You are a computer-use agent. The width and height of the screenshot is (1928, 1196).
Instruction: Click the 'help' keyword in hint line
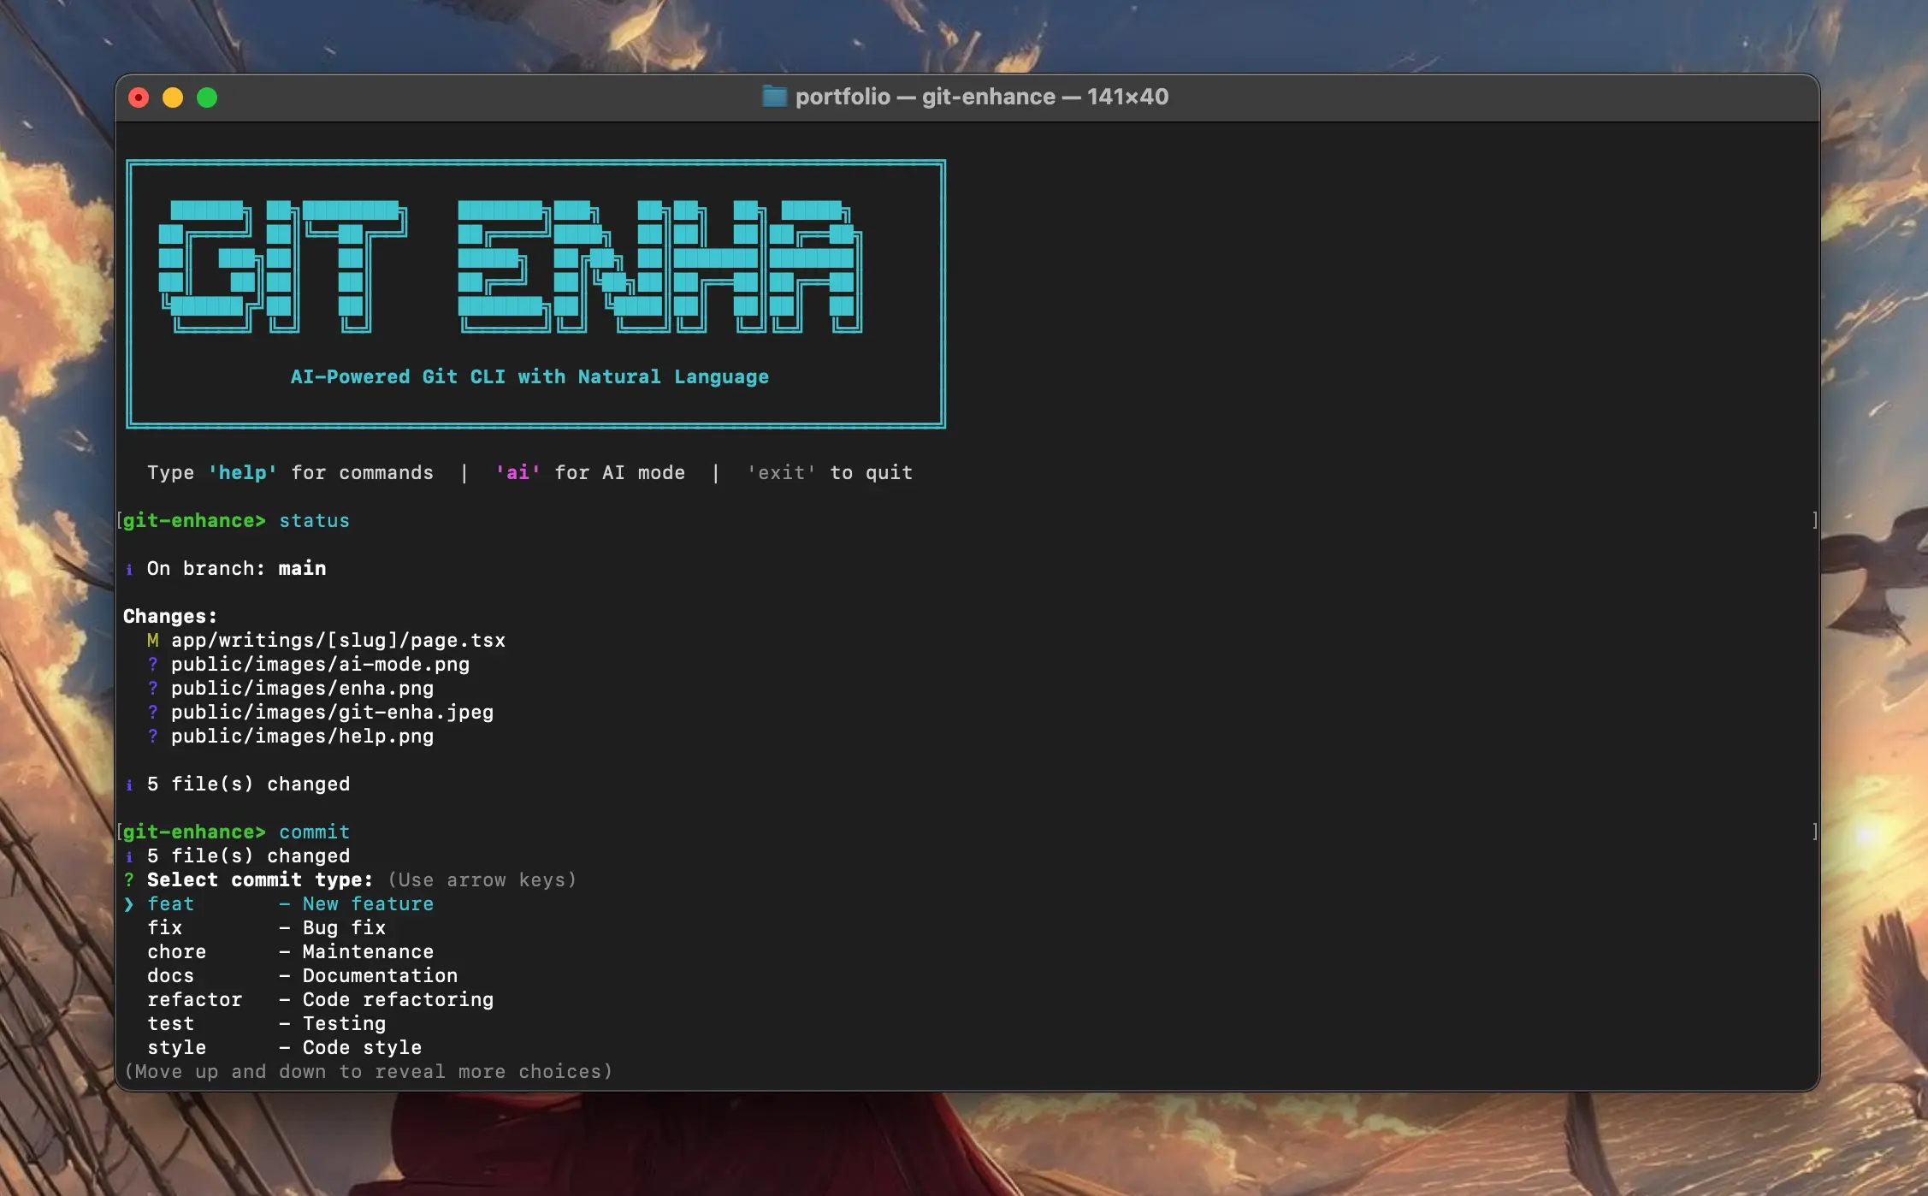243,473
